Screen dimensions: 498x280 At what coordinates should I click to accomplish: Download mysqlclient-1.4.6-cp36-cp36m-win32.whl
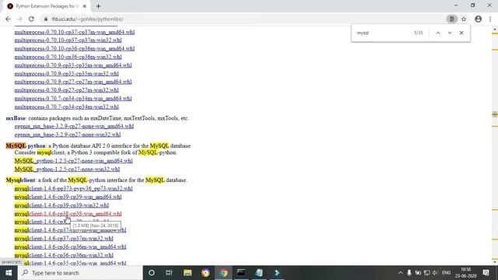click(64, 255)
